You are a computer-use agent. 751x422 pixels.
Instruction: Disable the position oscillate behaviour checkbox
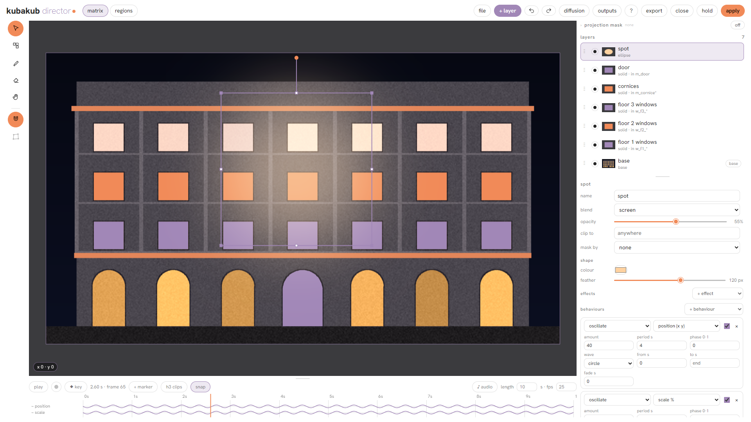[727, 326]
